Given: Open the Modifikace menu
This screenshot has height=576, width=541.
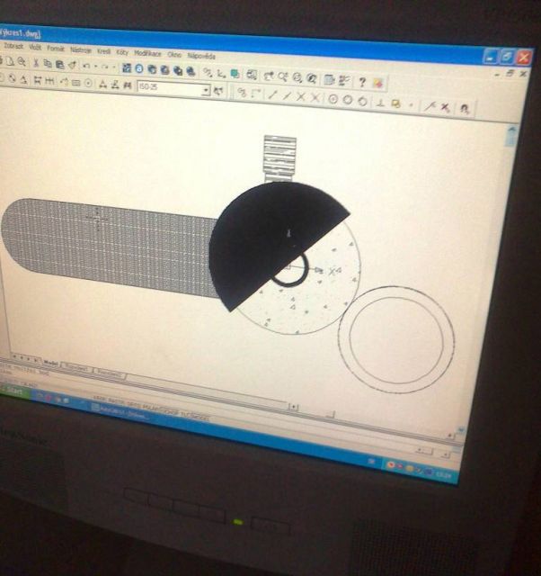Looking at the screenshot, I should 148,53.
